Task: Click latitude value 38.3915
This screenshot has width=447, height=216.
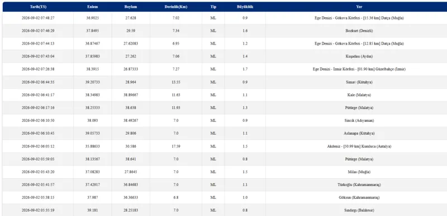Action: click(x=93, y=69)
